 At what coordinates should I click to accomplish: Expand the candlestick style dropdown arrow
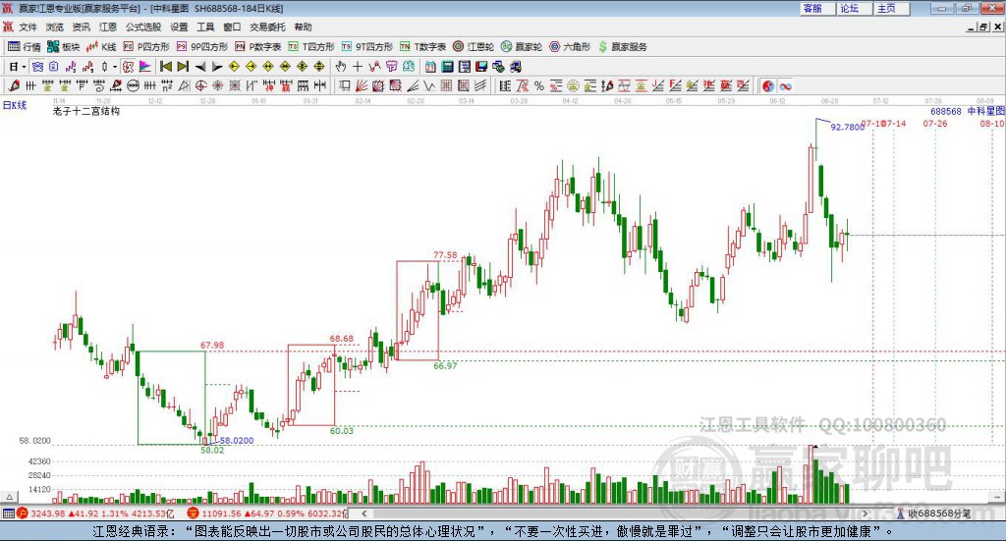click(115, 67)
